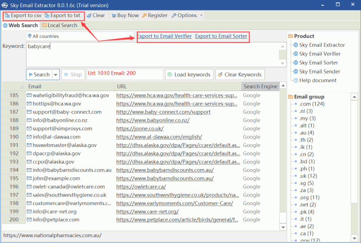
Task: Select email hottips@hca.wa.gov
Action: pyautogui.click(x=57, y=104)
